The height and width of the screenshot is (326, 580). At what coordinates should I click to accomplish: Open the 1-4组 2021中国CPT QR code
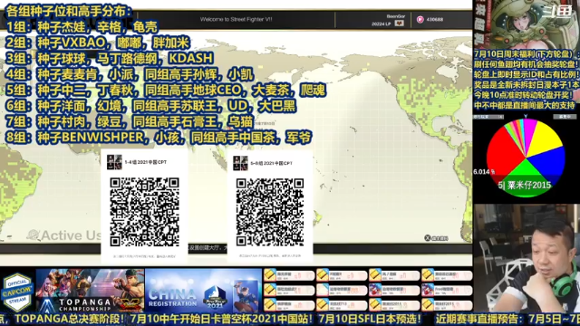[144, 212]
